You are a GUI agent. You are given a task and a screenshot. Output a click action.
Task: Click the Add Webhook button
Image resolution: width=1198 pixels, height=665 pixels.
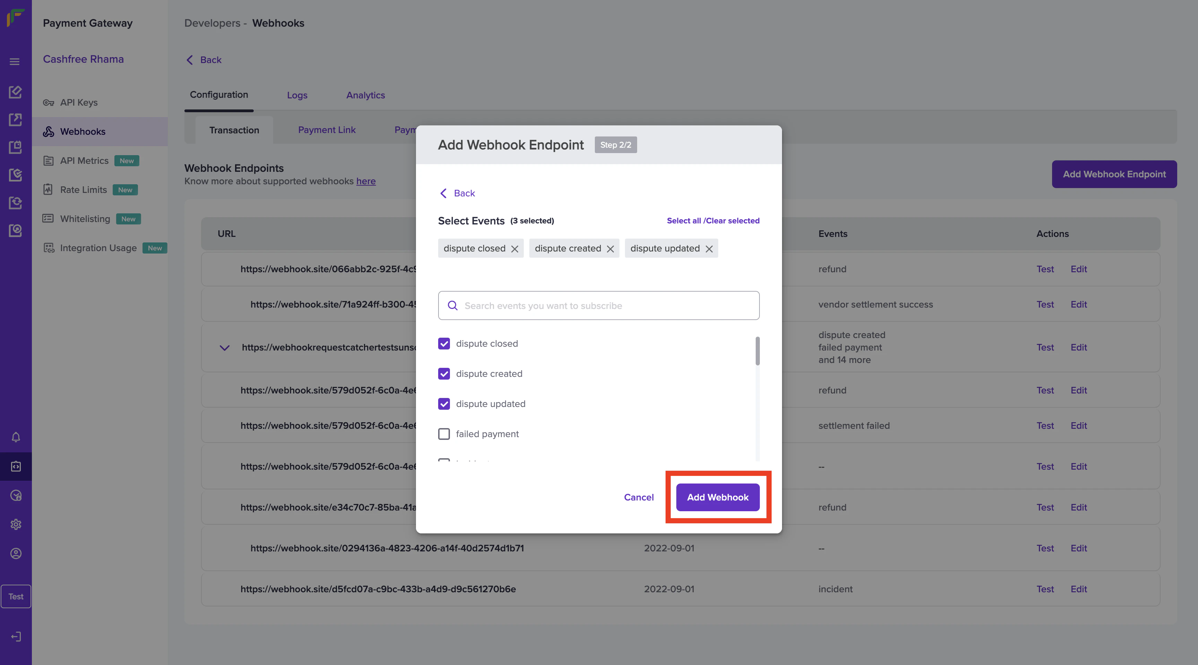point(717,497)
